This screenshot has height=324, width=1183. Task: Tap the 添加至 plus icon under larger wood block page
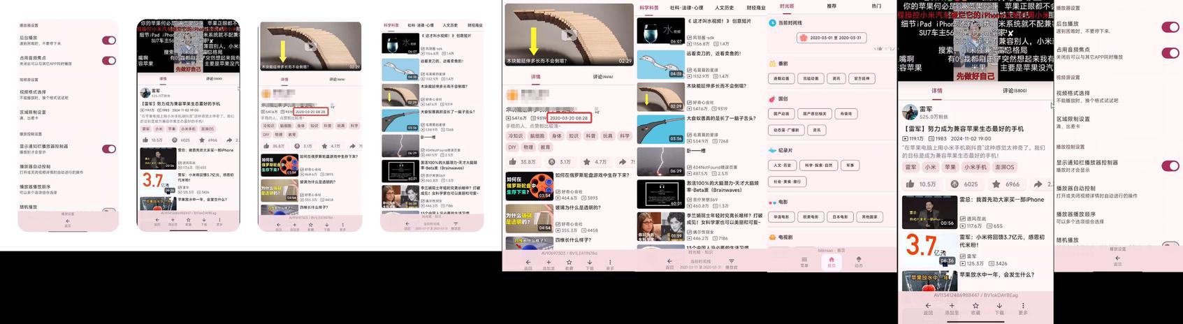click(x=549, y=265)
